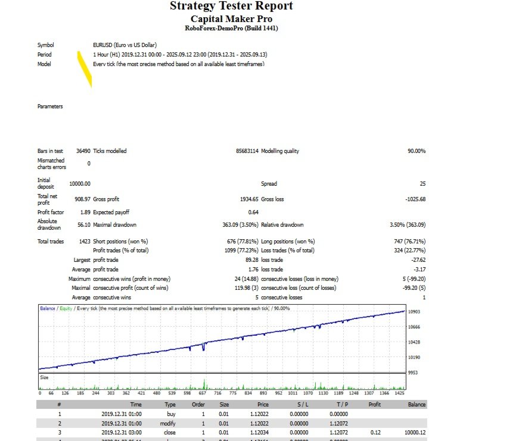Select the symbol value "EURUSD (Euro vs US Dollar)"
The width and height of the screenshot is (513, 441).
pyautogui.click(x=125, y=45)
